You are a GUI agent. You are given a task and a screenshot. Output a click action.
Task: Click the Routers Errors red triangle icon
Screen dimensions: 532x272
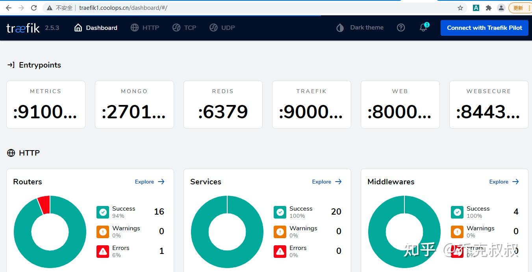tap(103, 252)
